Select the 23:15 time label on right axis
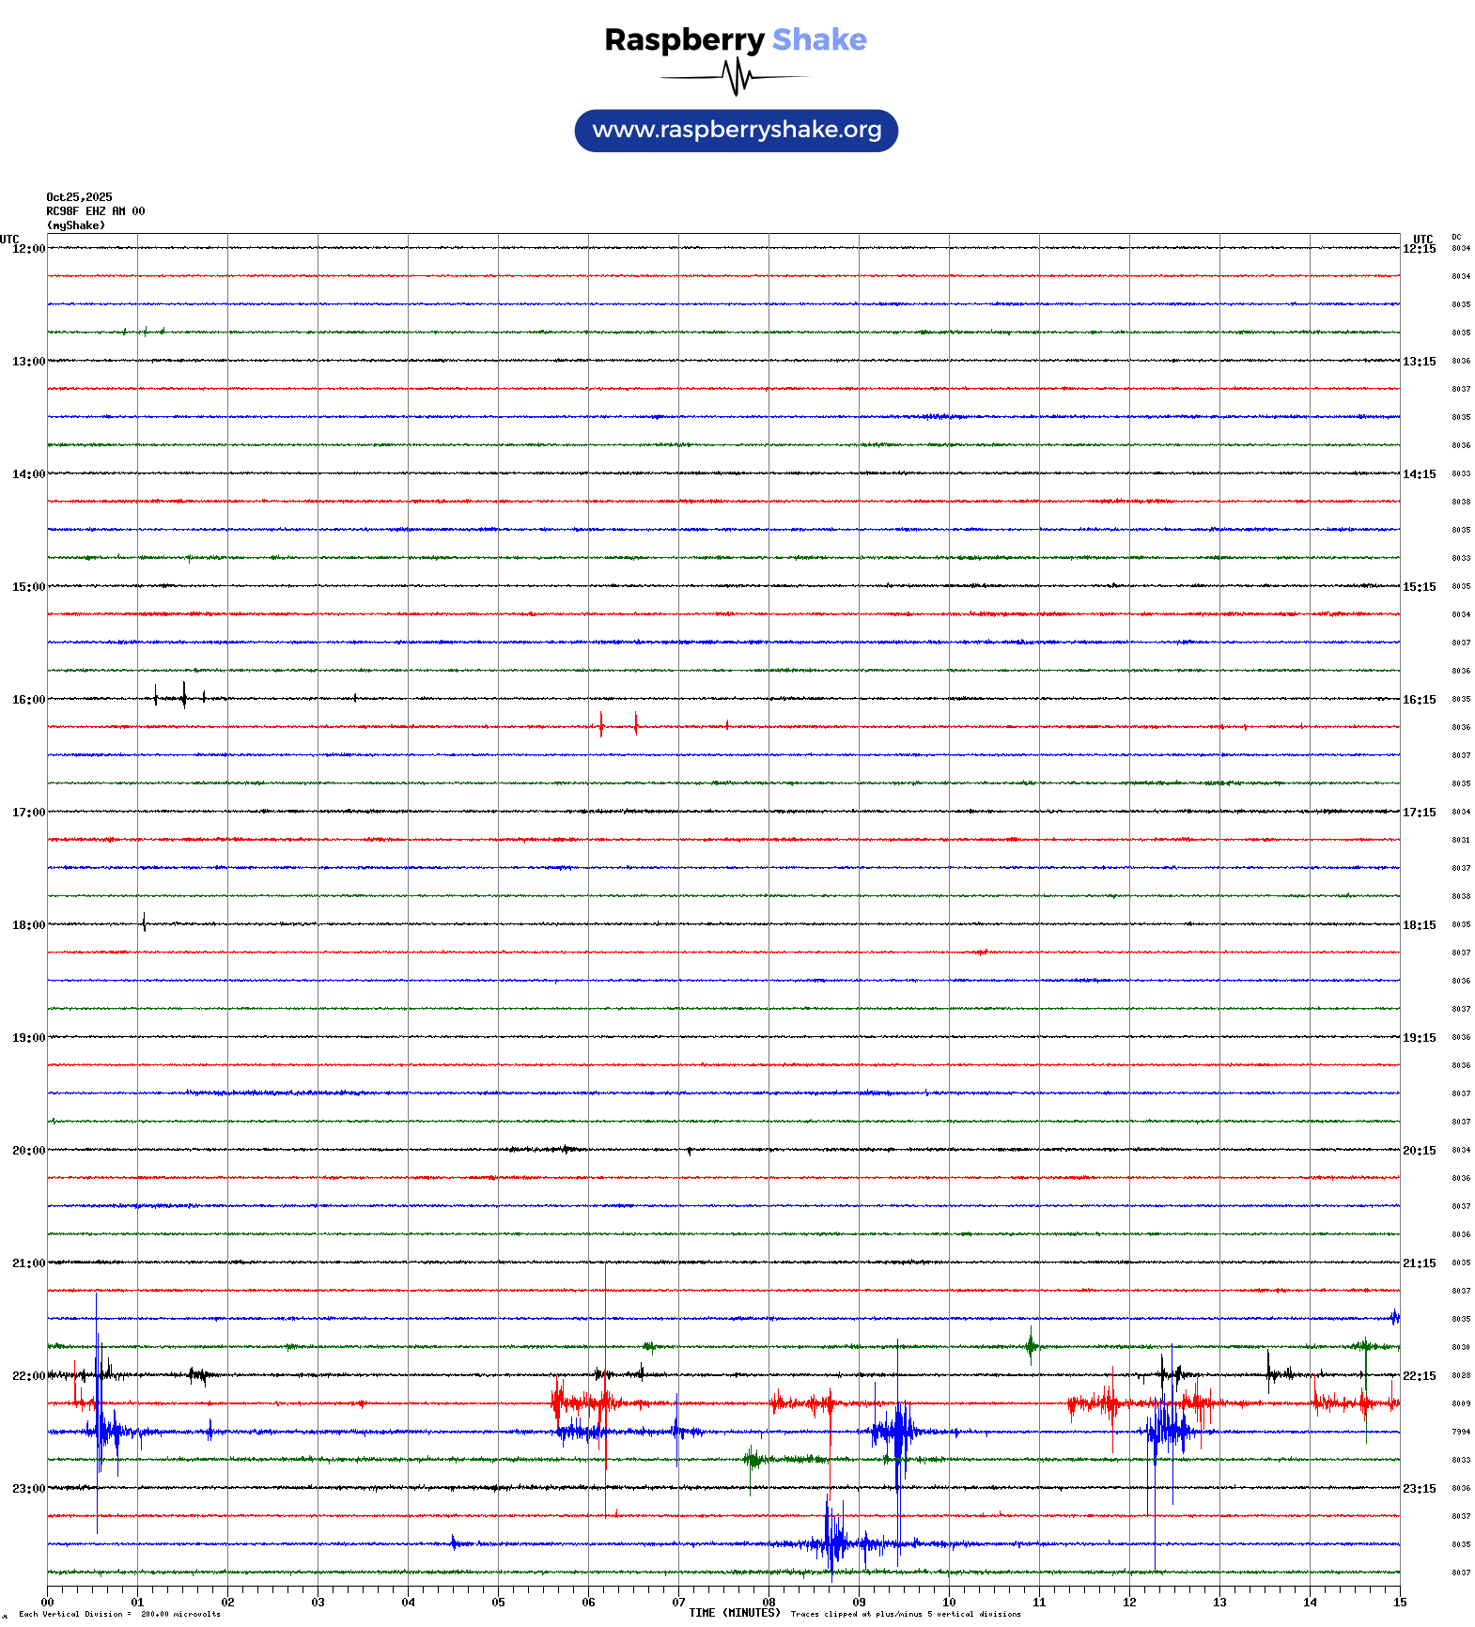Image resolution: width=1475 pixels, height=1627 pixels. (x=1419, y=1489)
